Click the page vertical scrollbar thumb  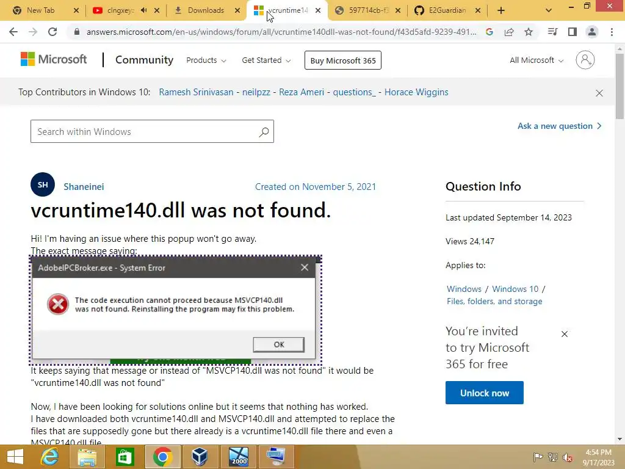point(620,85)
